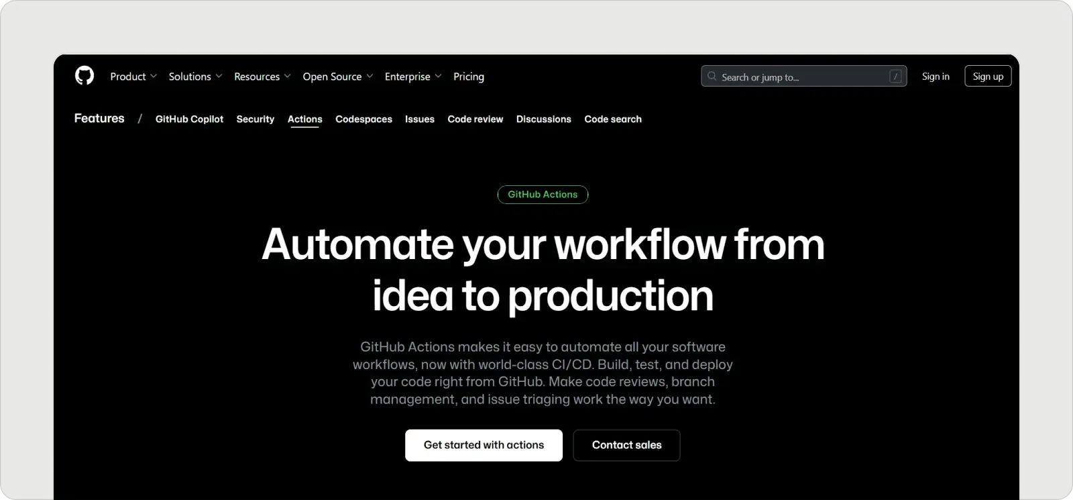Switch to the Code review tab
The width and height of the screenshot is (1073, 500).
(x=475, y=119)
